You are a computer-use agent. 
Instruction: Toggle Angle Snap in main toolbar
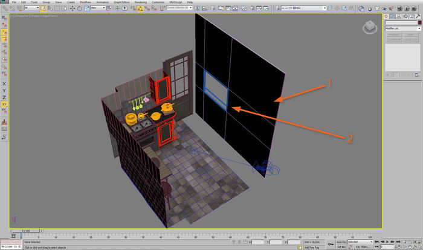tap(140, 8)
